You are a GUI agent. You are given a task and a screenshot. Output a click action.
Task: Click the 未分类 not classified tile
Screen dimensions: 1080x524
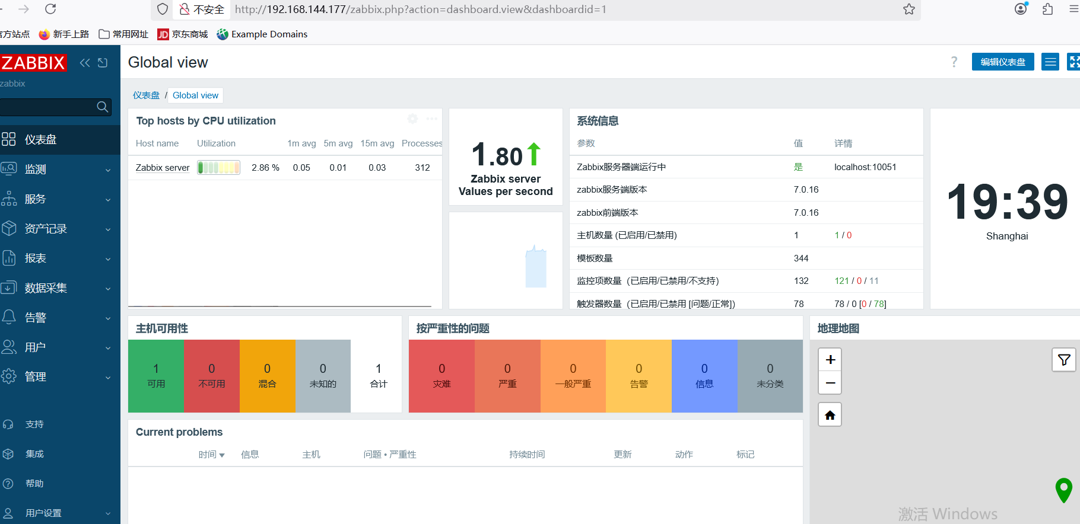pyautogui.click(x=770, y=376)
